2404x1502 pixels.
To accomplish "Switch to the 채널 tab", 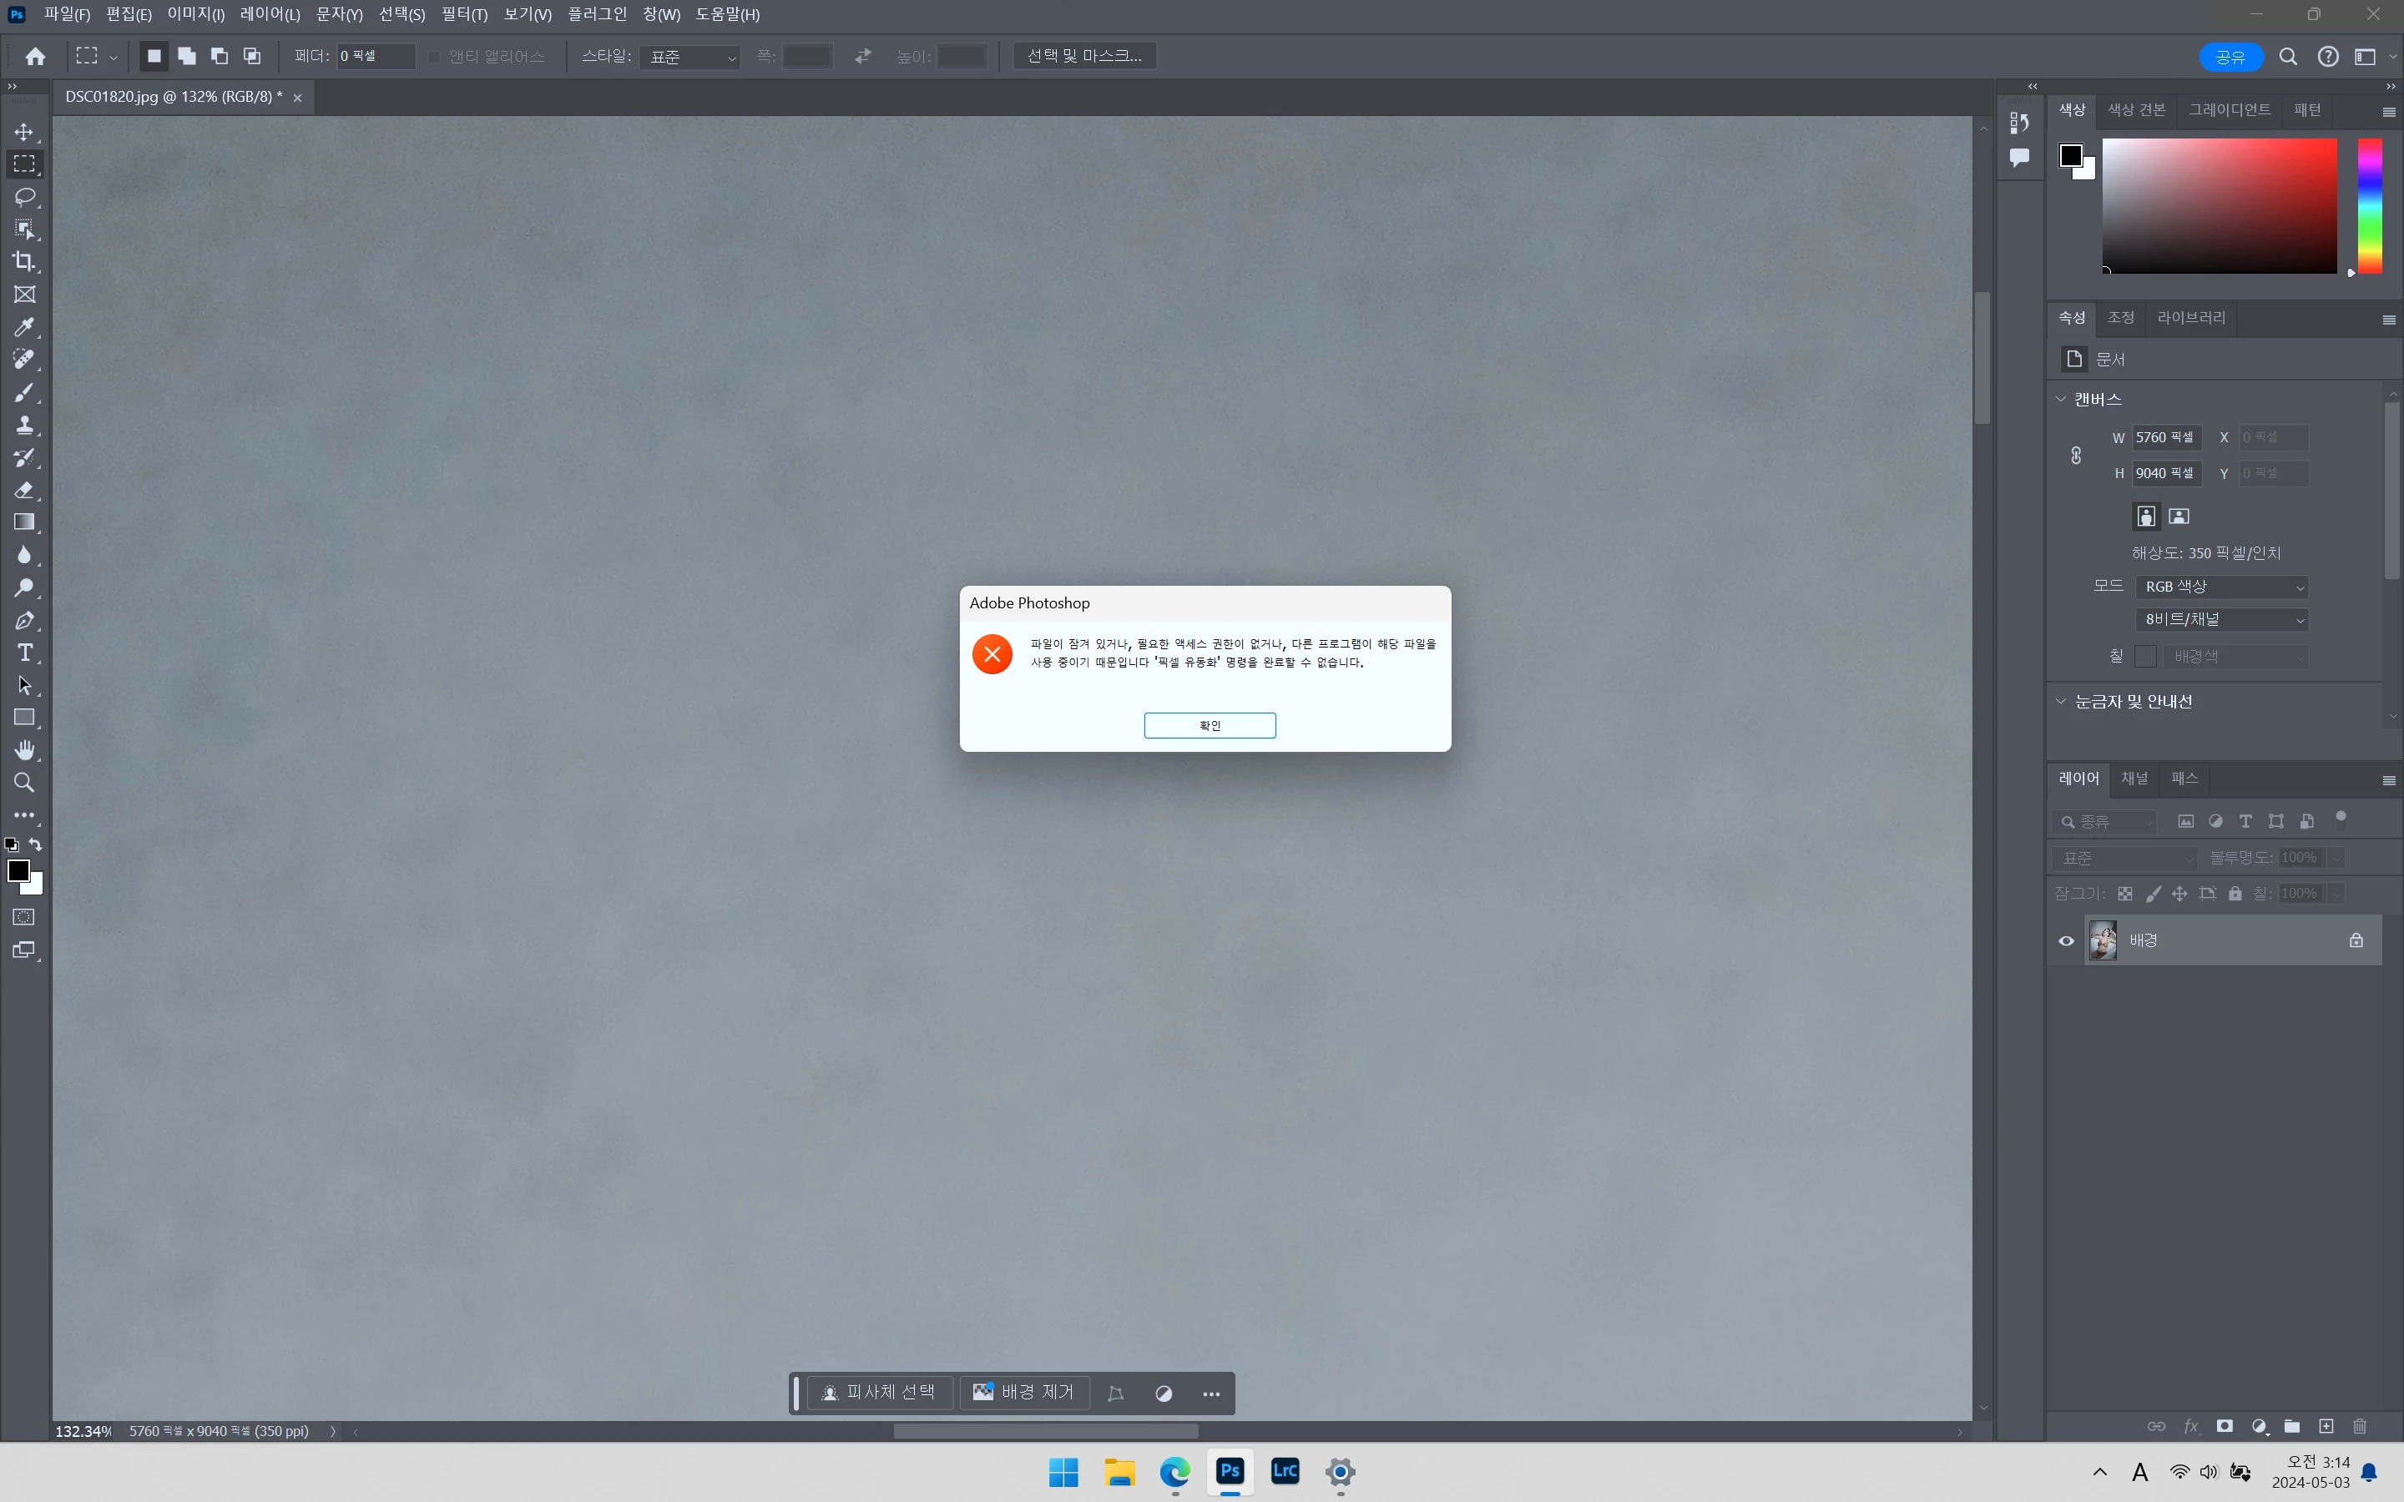I will pyautogui.click(x=2134, y=779).
